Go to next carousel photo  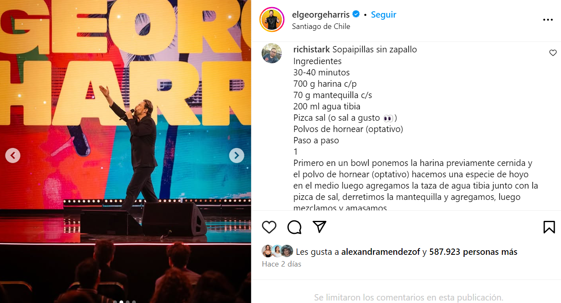[x=236, y=155]
